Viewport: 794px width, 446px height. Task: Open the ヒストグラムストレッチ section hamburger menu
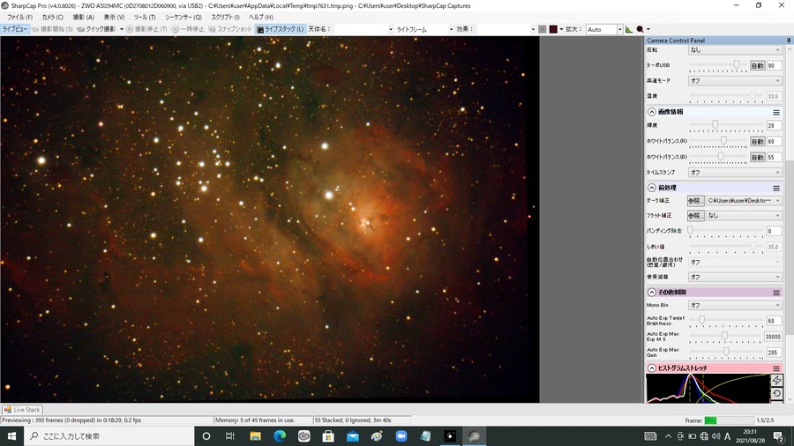pos(776,368)
